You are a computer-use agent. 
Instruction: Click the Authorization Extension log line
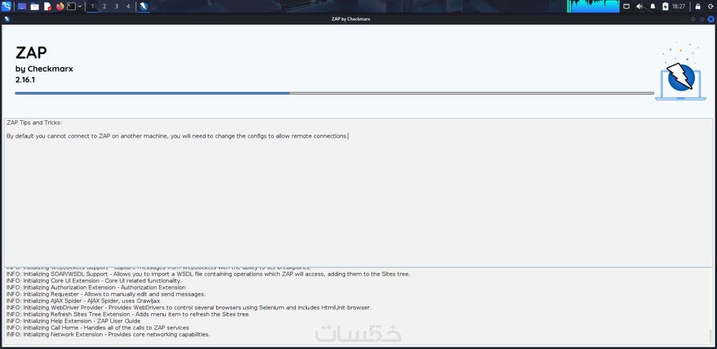point(96,287)
